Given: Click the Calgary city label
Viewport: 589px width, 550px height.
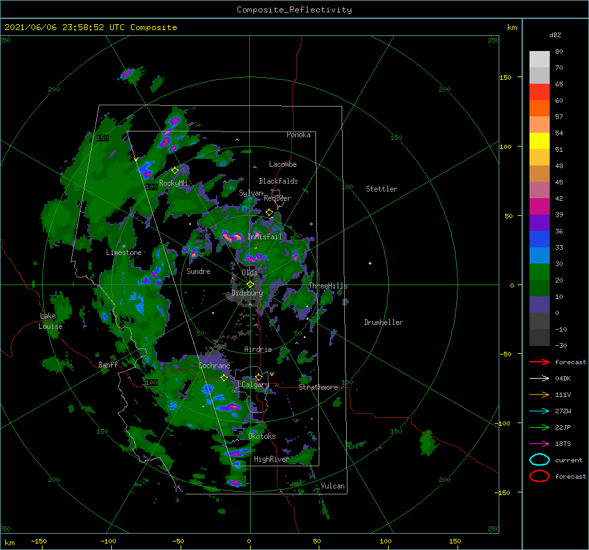Looking at the screenshot, I should tap(255, 385).
